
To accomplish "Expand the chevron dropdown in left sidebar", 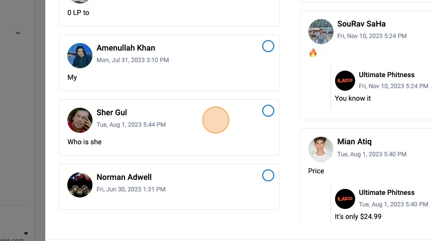I will click(18, 33).
